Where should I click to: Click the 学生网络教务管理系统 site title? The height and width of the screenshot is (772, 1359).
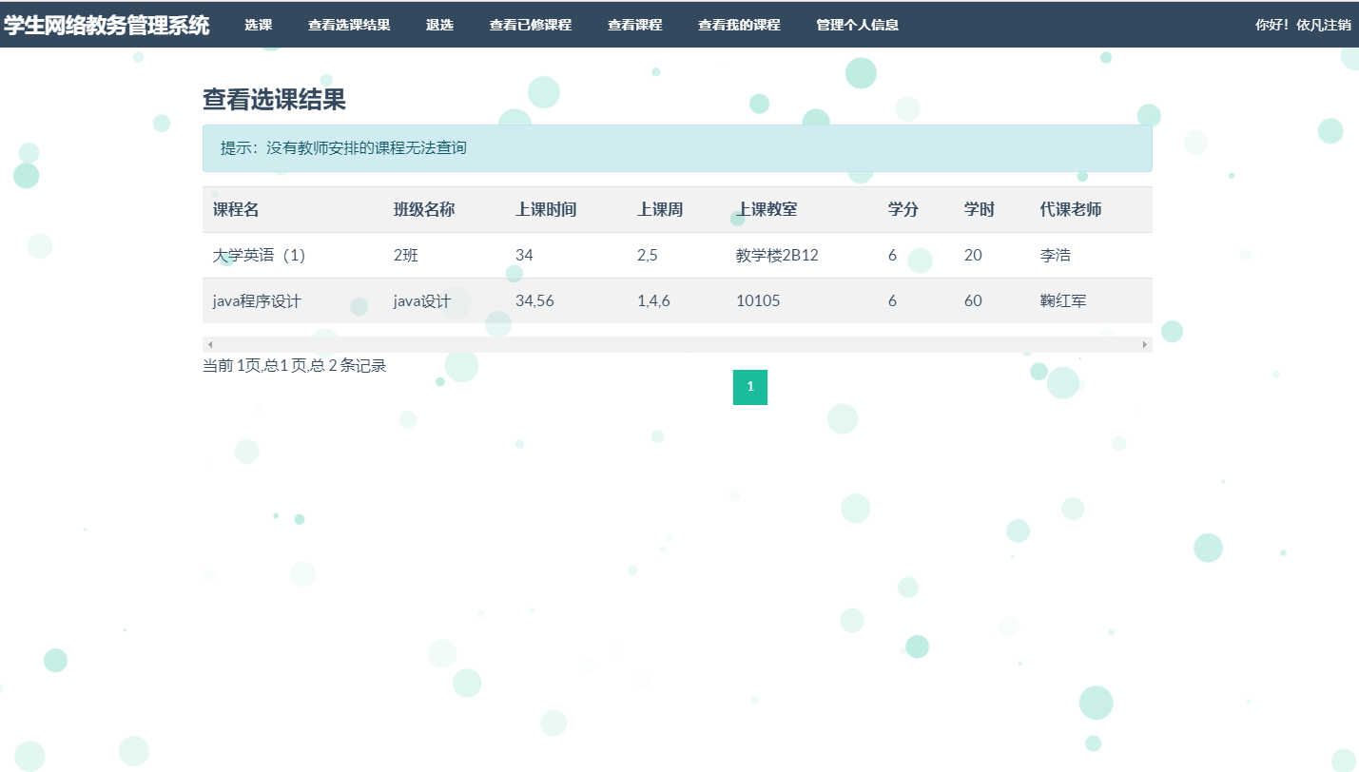click(105, 25)
